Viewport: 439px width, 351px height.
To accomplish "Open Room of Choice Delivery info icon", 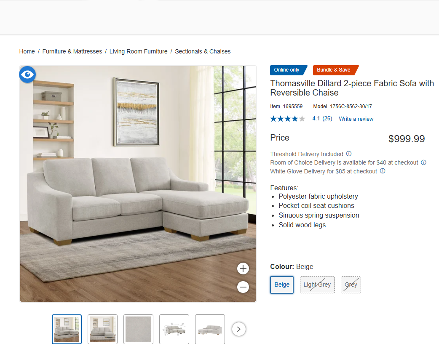I will (423, 162).
